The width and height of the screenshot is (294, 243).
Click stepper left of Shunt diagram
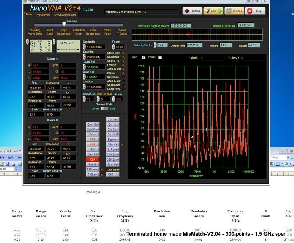point(27,42)
